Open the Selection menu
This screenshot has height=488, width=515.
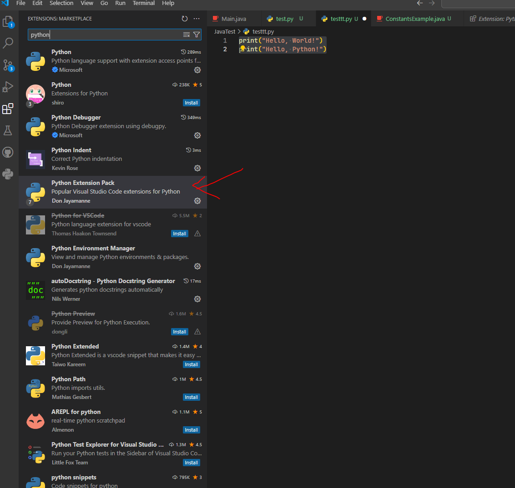point(61,3)
